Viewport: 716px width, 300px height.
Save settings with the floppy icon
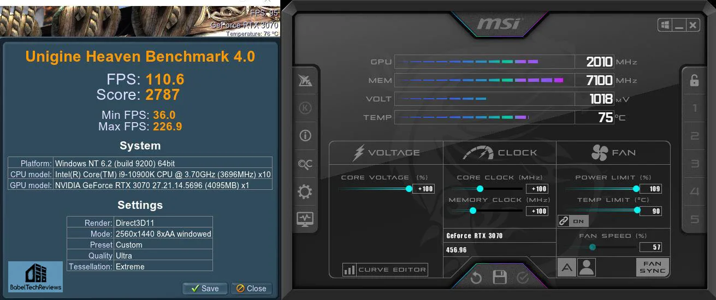(500, 278)
